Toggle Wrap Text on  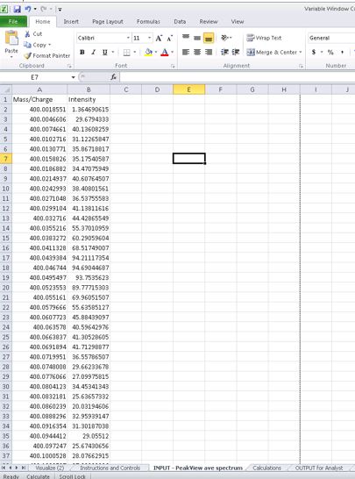point(264,38)
